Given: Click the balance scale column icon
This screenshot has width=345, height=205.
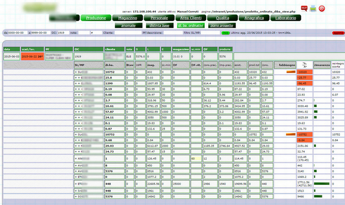Looking at the screenshot, I should (304, 64).
